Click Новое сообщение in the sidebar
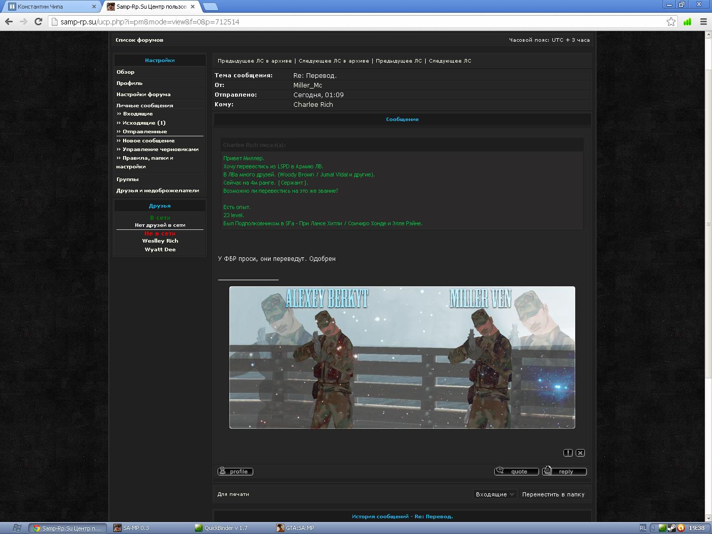Viewport: 712px width, 534px height. (x=148, y=140)
